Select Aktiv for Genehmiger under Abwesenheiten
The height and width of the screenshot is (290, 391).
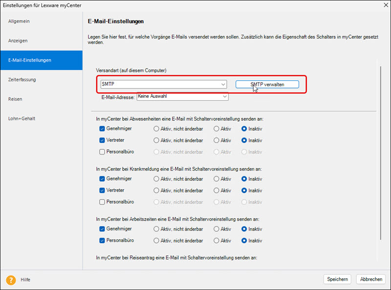(216, 129)
